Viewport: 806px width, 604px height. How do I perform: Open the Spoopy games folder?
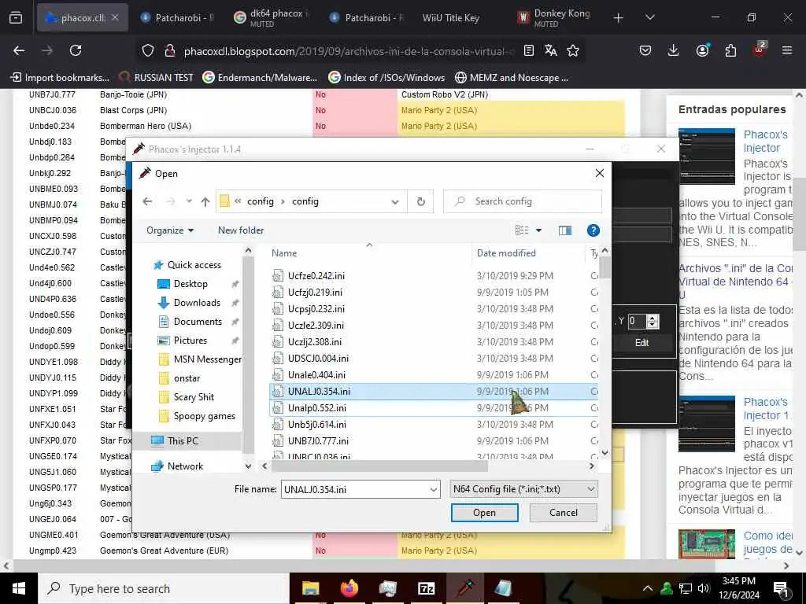click(204, 416)
